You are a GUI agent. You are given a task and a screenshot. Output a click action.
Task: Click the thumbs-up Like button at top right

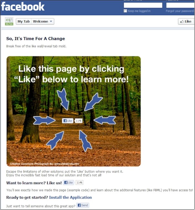[x=186, y=21]
